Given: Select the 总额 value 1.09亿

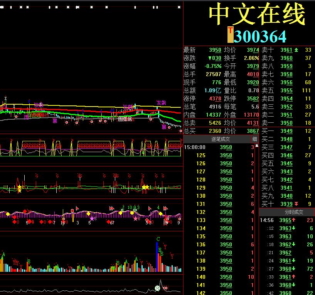Looking at the screenshot, I should point(213,90).
